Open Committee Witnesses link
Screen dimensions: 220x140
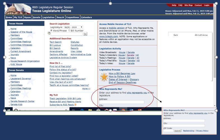click(x=21, y=45)
